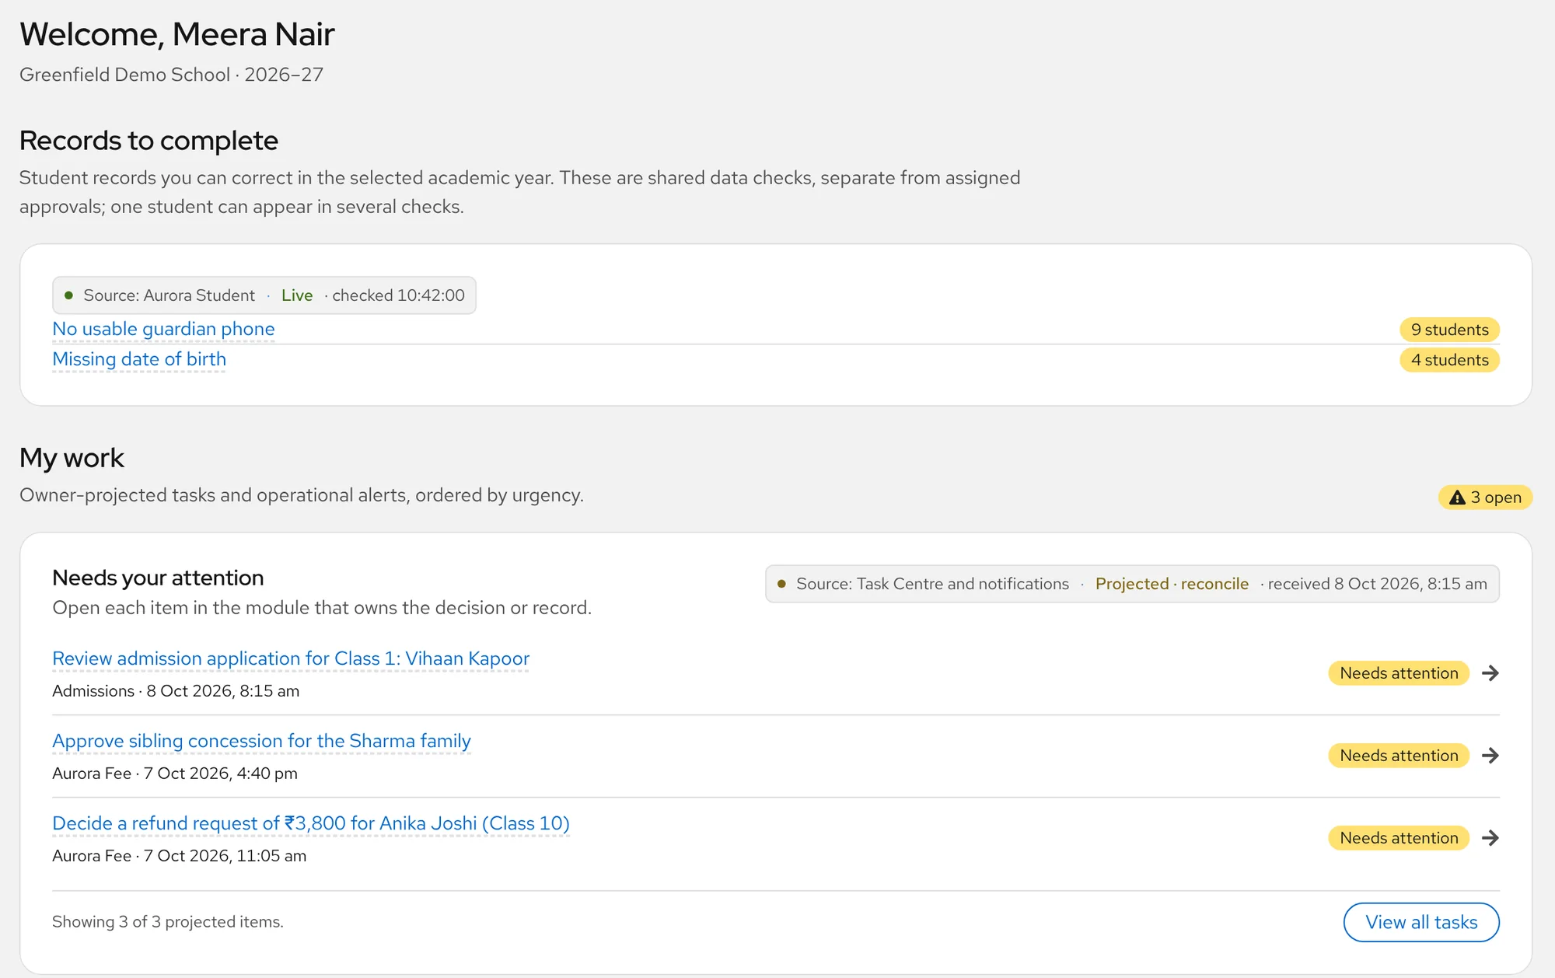The image size is (1555, 978).
Task: Click the My work heading
Action: point(72,458)
